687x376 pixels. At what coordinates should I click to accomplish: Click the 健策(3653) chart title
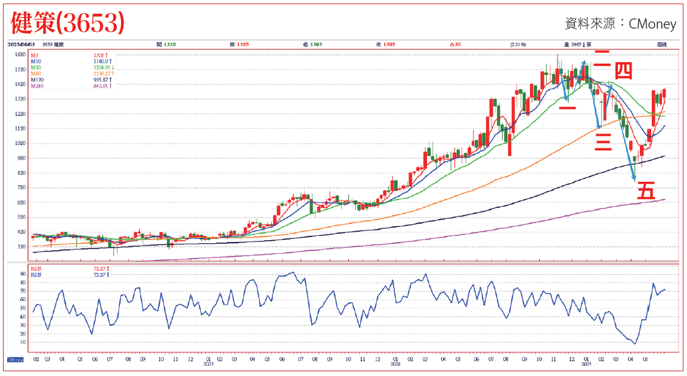pos(67,23)
